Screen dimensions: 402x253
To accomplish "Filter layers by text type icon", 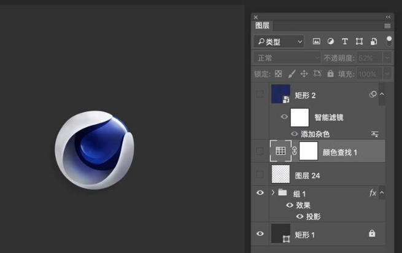I will tap(345, 41).
